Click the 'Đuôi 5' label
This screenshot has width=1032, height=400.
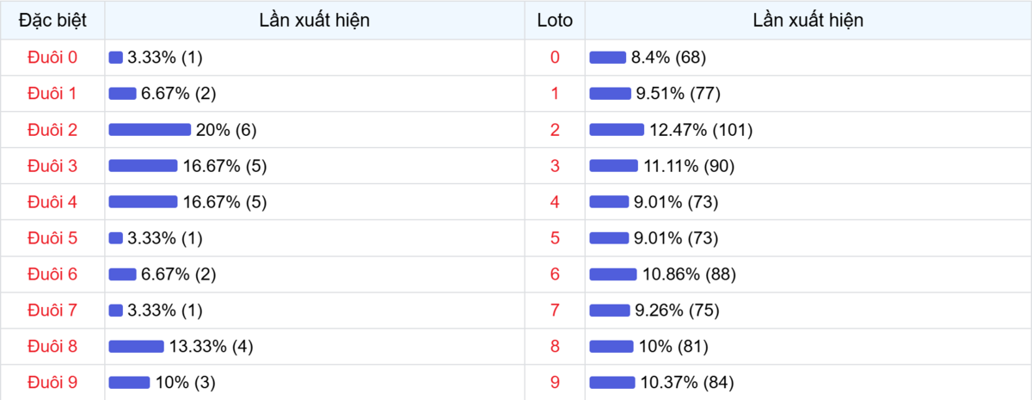52,238
